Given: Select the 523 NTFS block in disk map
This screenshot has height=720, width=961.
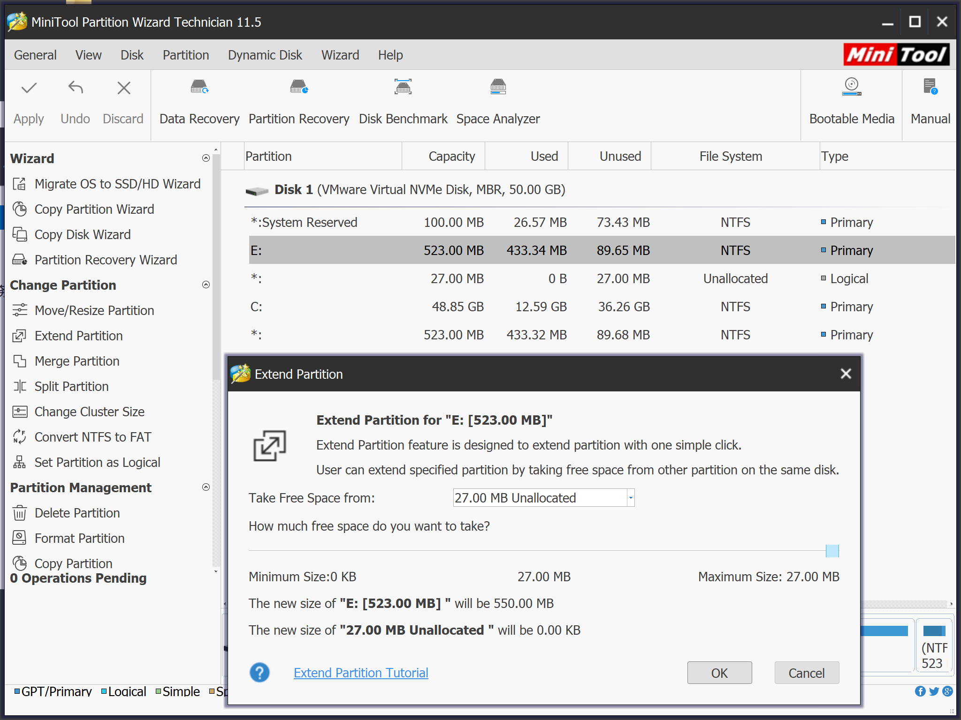Looking at the screenshot, I should point(934,645).
